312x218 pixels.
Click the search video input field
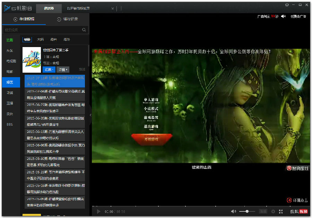coord(42,30)
